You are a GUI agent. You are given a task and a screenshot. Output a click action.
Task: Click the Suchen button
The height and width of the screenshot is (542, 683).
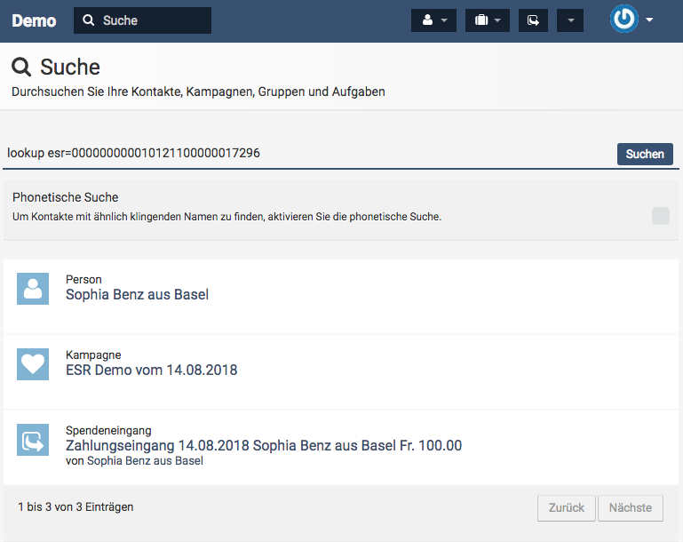coord(645,154)
